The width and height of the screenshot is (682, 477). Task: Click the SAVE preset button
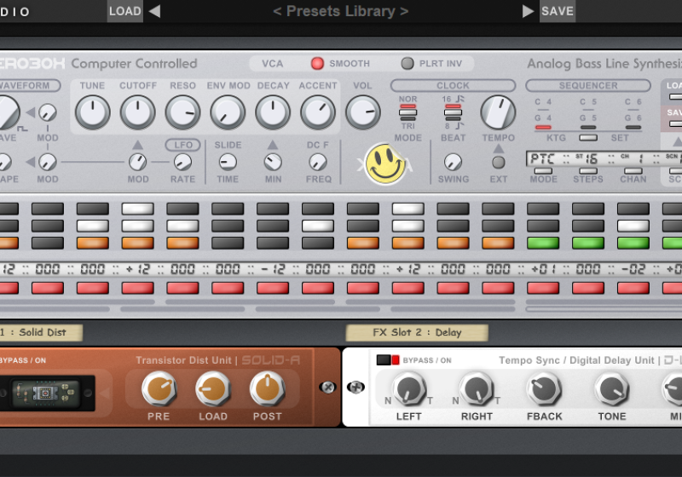point(558,11)
